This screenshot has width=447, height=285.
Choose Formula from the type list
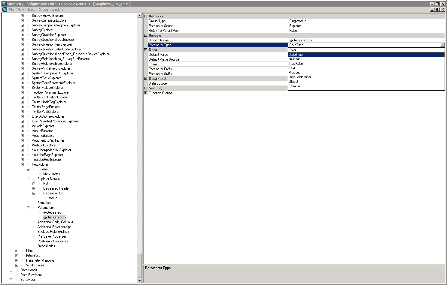(366, 86)
